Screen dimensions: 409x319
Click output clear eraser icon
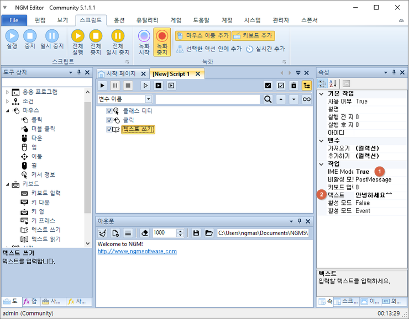144,233
